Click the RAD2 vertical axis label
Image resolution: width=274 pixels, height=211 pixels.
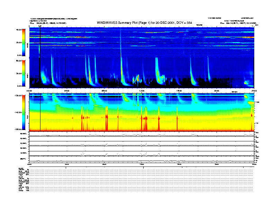[x=27, y=46]
